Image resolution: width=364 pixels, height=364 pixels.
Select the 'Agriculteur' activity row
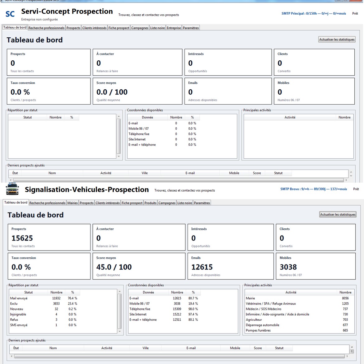tap(300, 320)
